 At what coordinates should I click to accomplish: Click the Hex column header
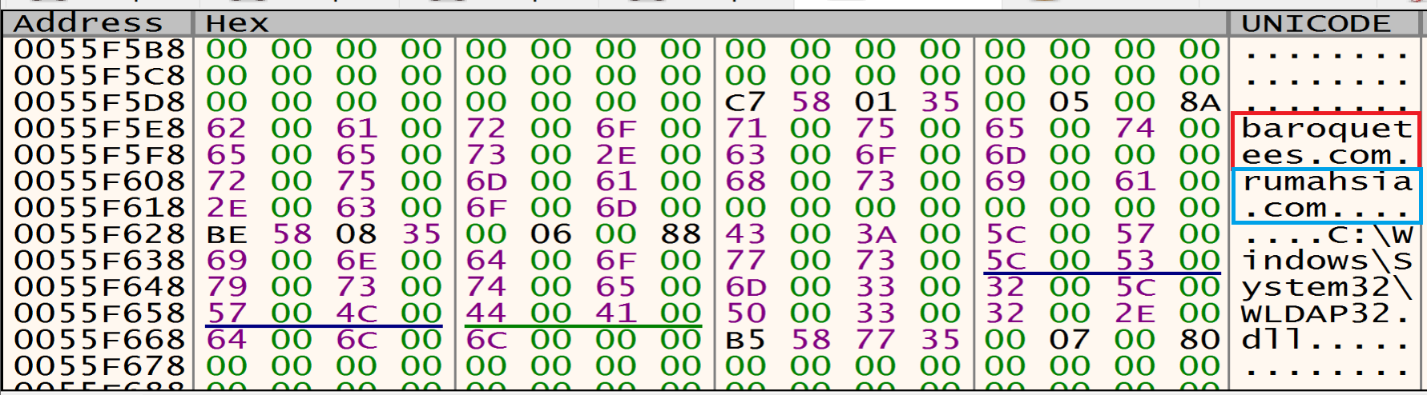(236, 23)
